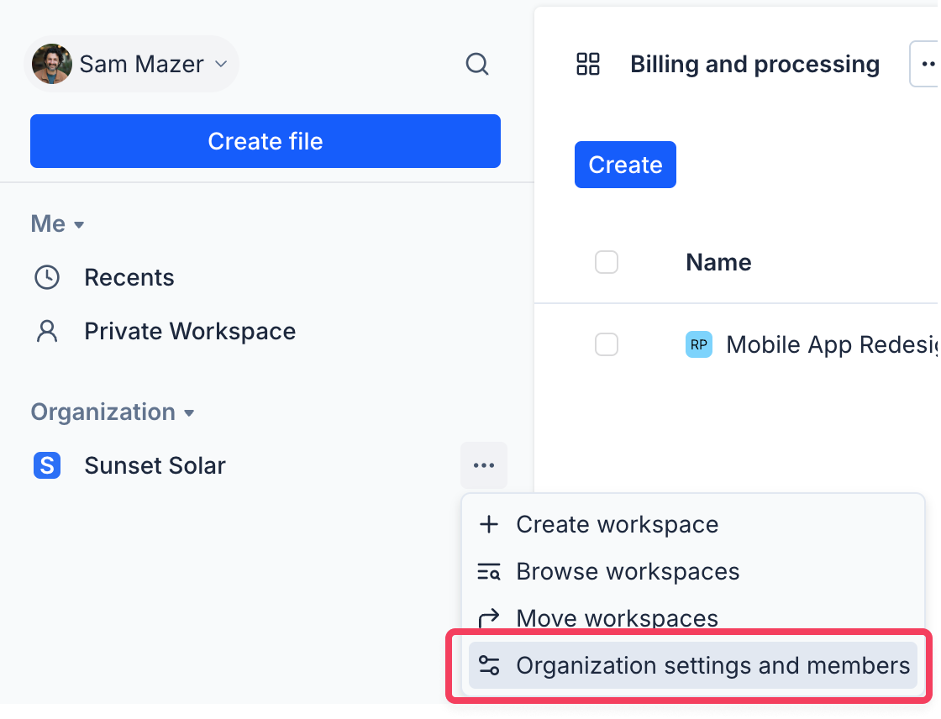Screen dimensions: 941x719
Task: Click the search magnifier icon
Action: 477,64
